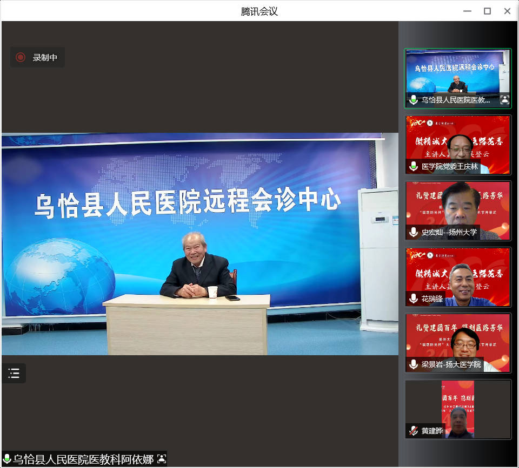The width and height of the screenshot is (519, 468).
Task: Click the microphone icon in 乌恰县人民医院医教 thumbnail
Action: (x=414, y=99)
